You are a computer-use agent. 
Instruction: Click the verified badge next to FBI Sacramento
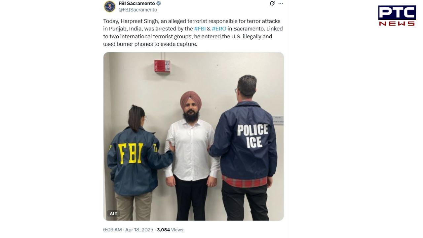pos(159,3)
